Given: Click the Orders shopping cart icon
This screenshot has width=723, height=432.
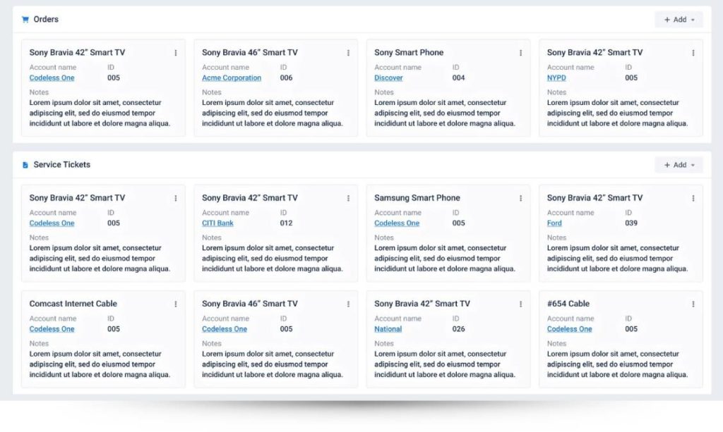Looking at the screenshot, I should [x=25, y=19].
